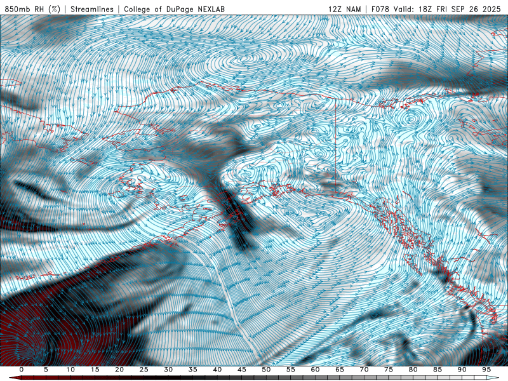This screenshot has width=508, height=381.
Task: Click the '45' value on the color scale
Action: click(x=242, y=370)
